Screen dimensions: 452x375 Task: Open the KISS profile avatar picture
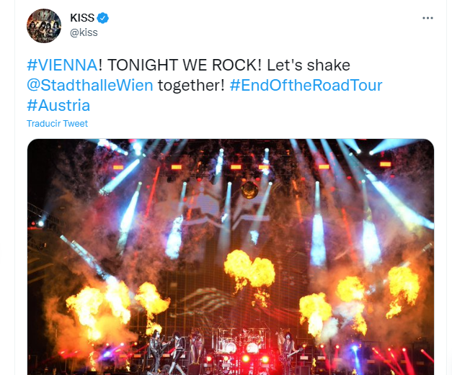click(44, 25)
